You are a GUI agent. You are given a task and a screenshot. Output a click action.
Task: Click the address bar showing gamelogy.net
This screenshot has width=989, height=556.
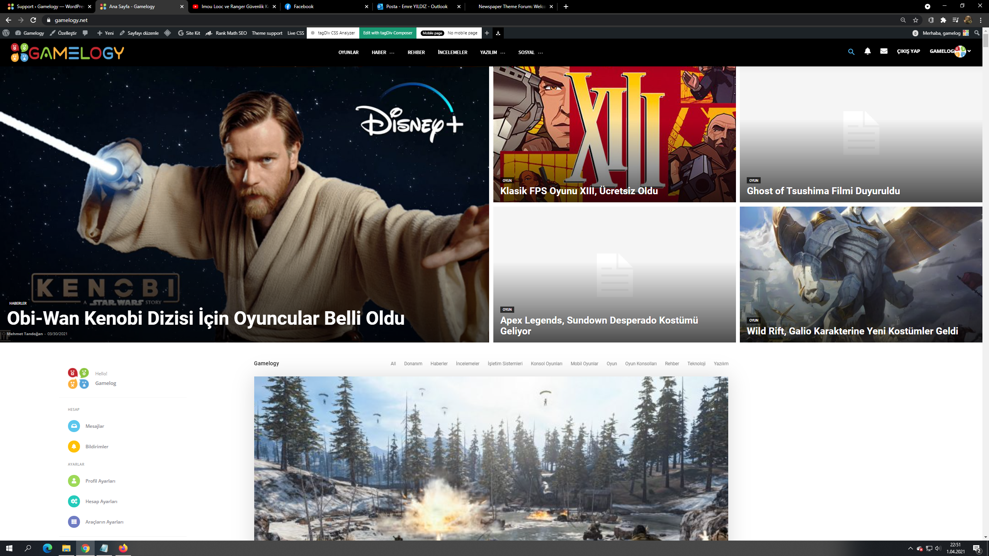click(x=471, y=20)
